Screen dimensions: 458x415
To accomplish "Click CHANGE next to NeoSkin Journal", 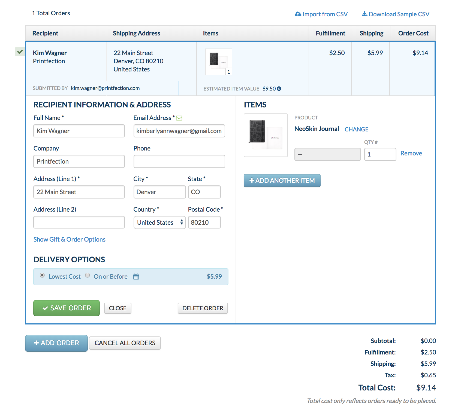I will click(x=356, y=129).
